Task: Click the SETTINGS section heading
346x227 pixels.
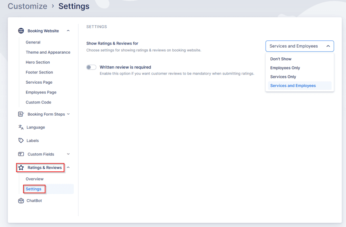Action: tap(97, 27)
